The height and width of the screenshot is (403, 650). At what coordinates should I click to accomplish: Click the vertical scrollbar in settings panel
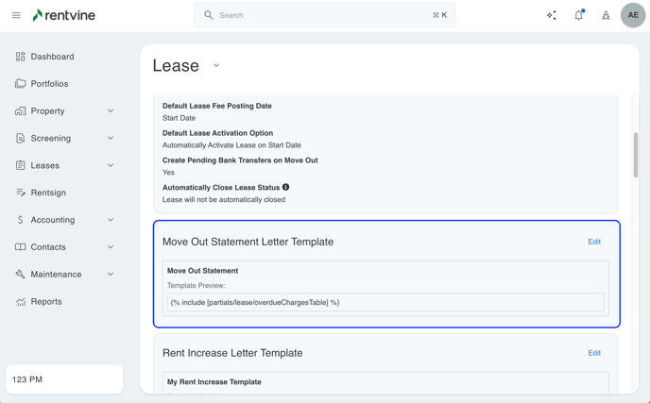click(x=635, y=154)
